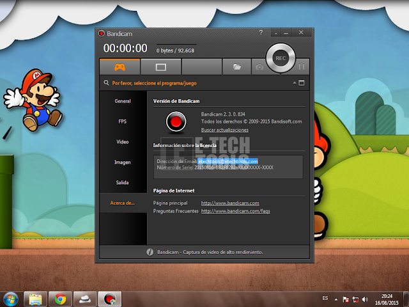Open the Imagen settings section
The image size is (409, 307).
tap(122, 162)
